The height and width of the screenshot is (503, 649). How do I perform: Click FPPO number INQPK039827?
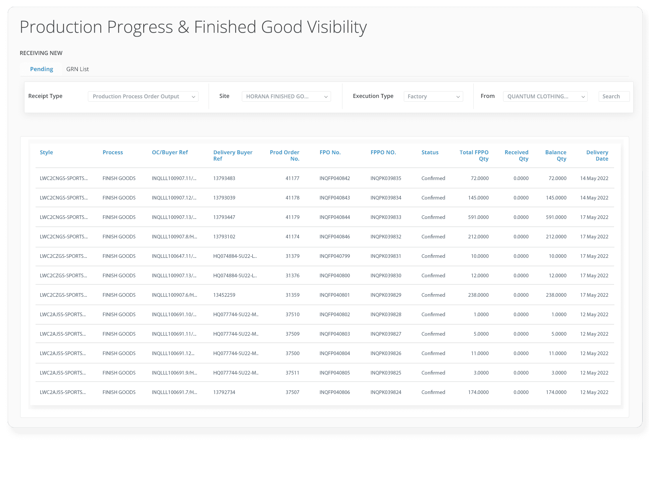click(x=386, y=334)
